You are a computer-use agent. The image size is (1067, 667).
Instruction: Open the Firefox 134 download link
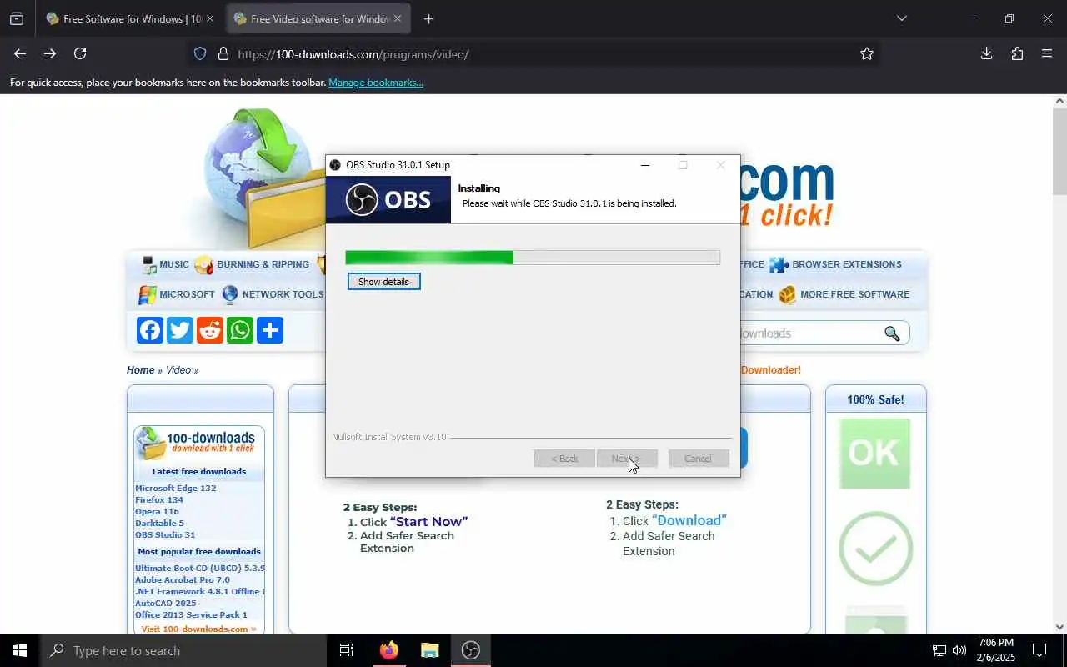[159, 500]
